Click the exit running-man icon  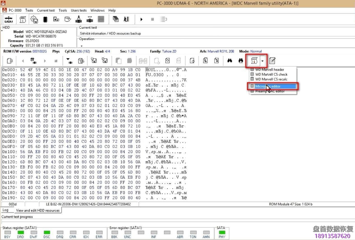(126, 19)
